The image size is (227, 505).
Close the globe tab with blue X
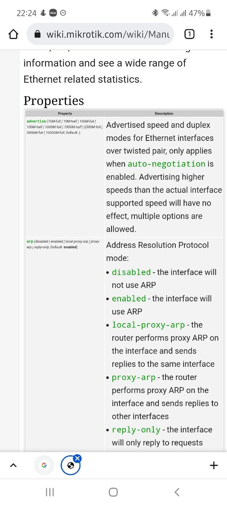(78, 458)
